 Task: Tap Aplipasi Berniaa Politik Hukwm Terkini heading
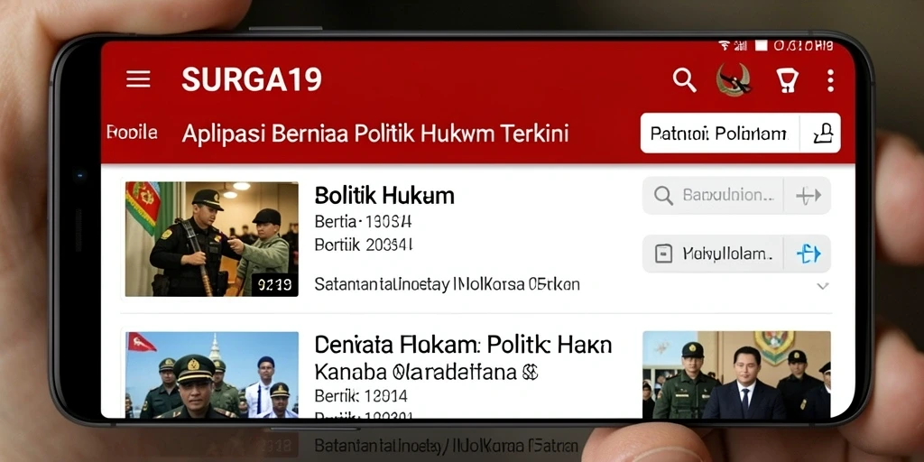(374, 134)
